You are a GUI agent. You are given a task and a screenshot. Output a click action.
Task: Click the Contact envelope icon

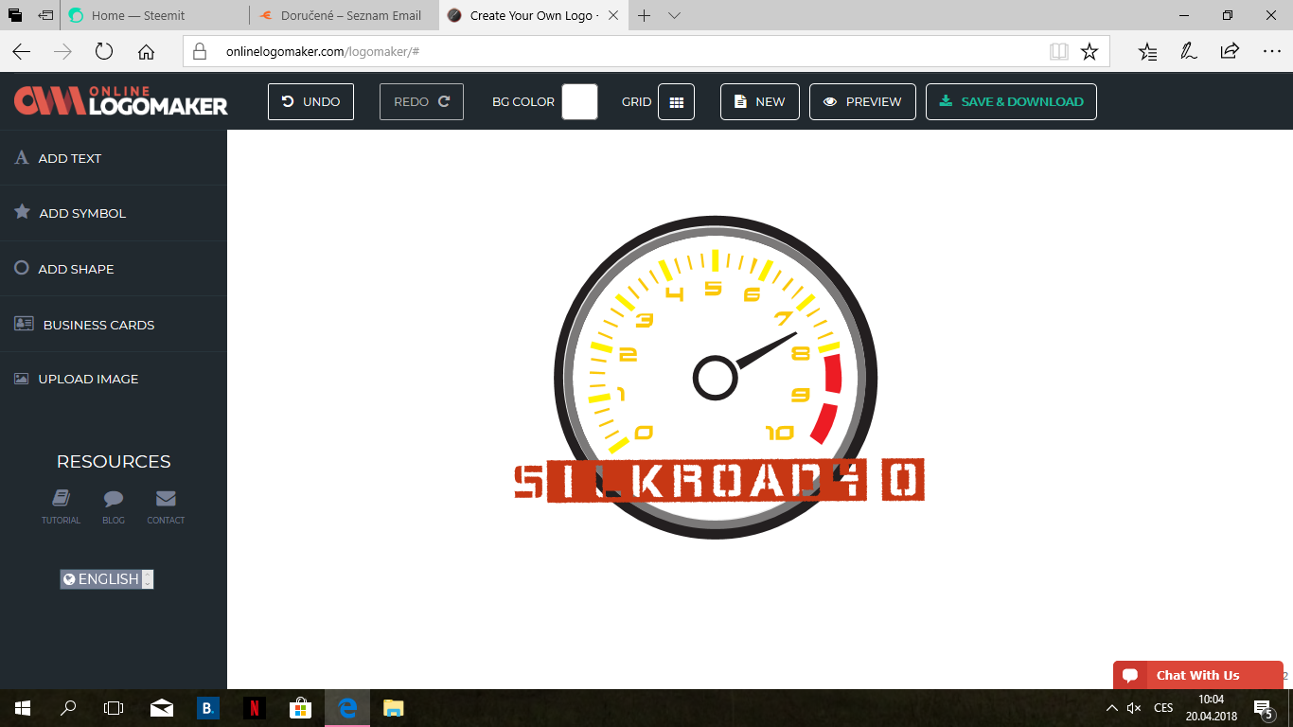[166, 499]
